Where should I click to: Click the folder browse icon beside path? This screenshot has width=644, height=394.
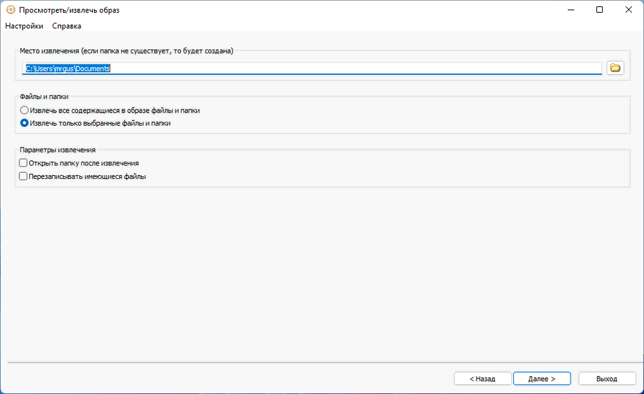[615, 68]
